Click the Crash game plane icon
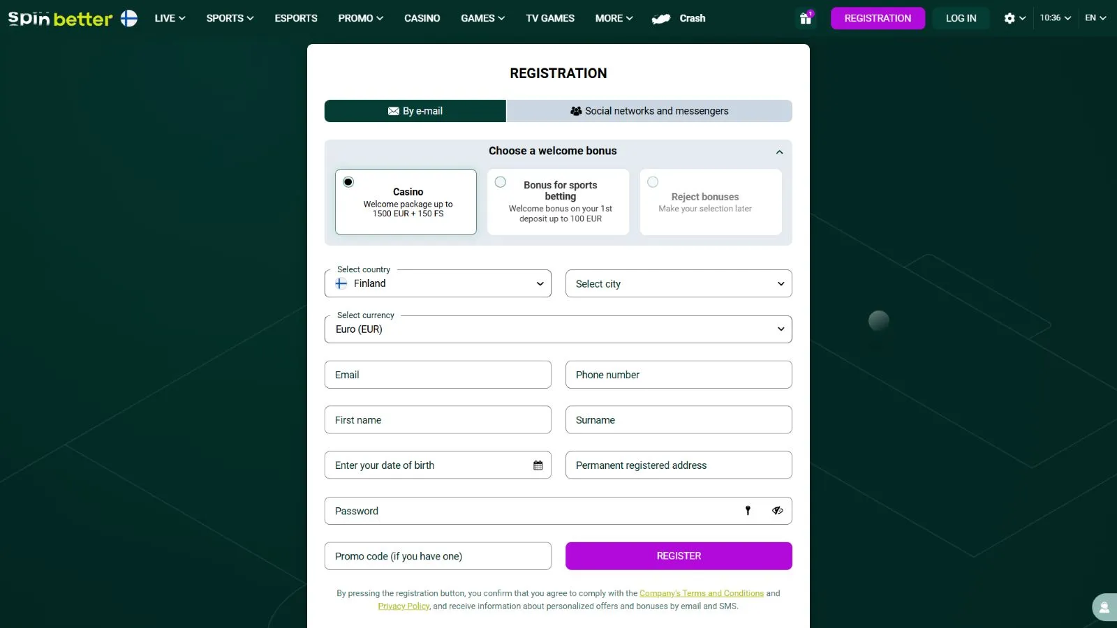 coord(660,19)
